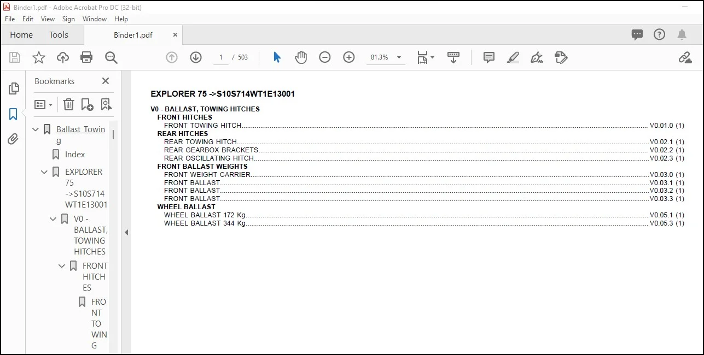Click WHEEL BALLAST 344 Kg line
Screen dimensions: 704x355
[423, 223]
